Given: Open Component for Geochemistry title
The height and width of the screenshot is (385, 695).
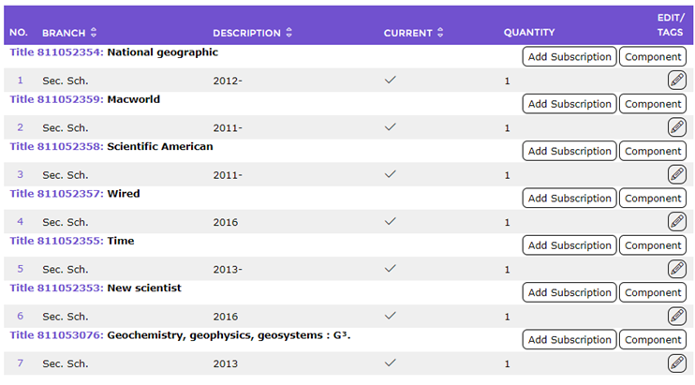Looking at the screenshot, I should point(653,340).
